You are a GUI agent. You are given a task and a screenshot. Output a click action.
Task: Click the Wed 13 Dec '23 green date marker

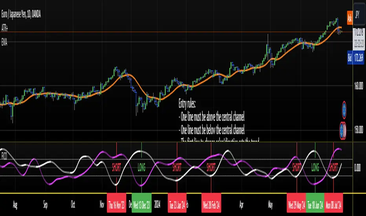point(141,203)
